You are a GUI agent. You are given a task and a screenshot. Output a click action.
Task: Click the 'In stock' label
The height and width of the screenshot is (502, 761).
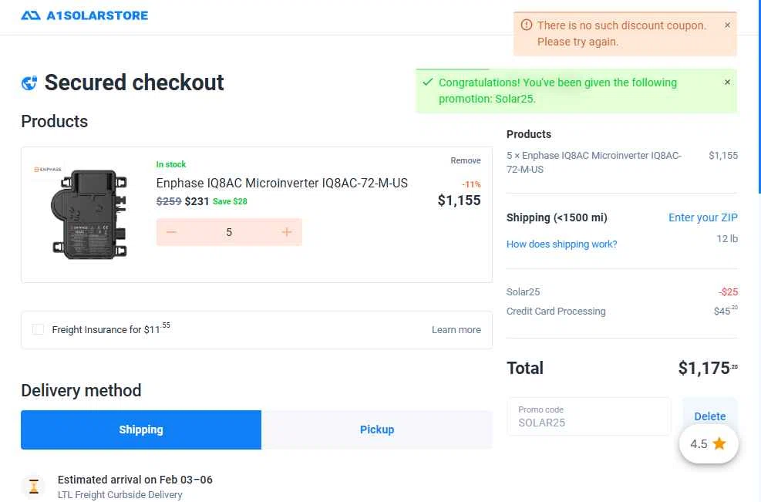[171, 164]
